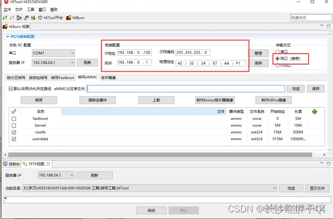This screenshot has height=219, width=333.
Task: Open server IP dropdown in PC config
Action: click(53, 62)
